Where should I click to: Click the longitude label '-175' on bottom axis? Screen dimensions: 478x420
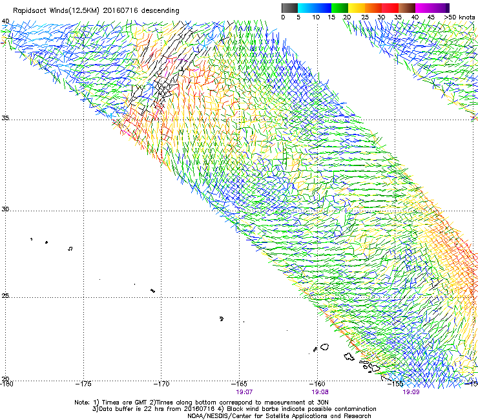[x=83, y=384]
